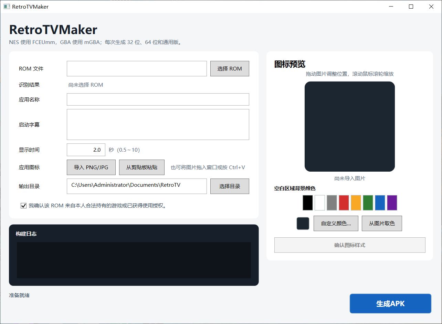Close the RetroTVMaker window
The height and width of the screenshot is (324, 442).
[x=431, y=7]
